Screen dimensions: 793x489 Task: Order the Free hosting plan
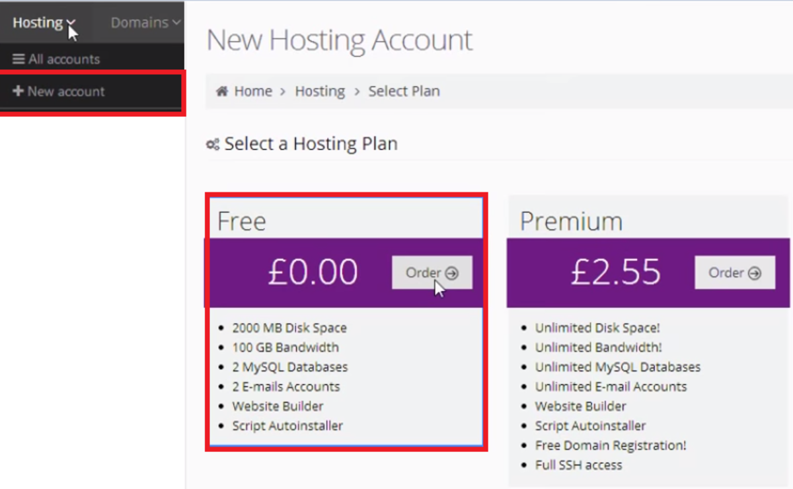click(432, 272)
